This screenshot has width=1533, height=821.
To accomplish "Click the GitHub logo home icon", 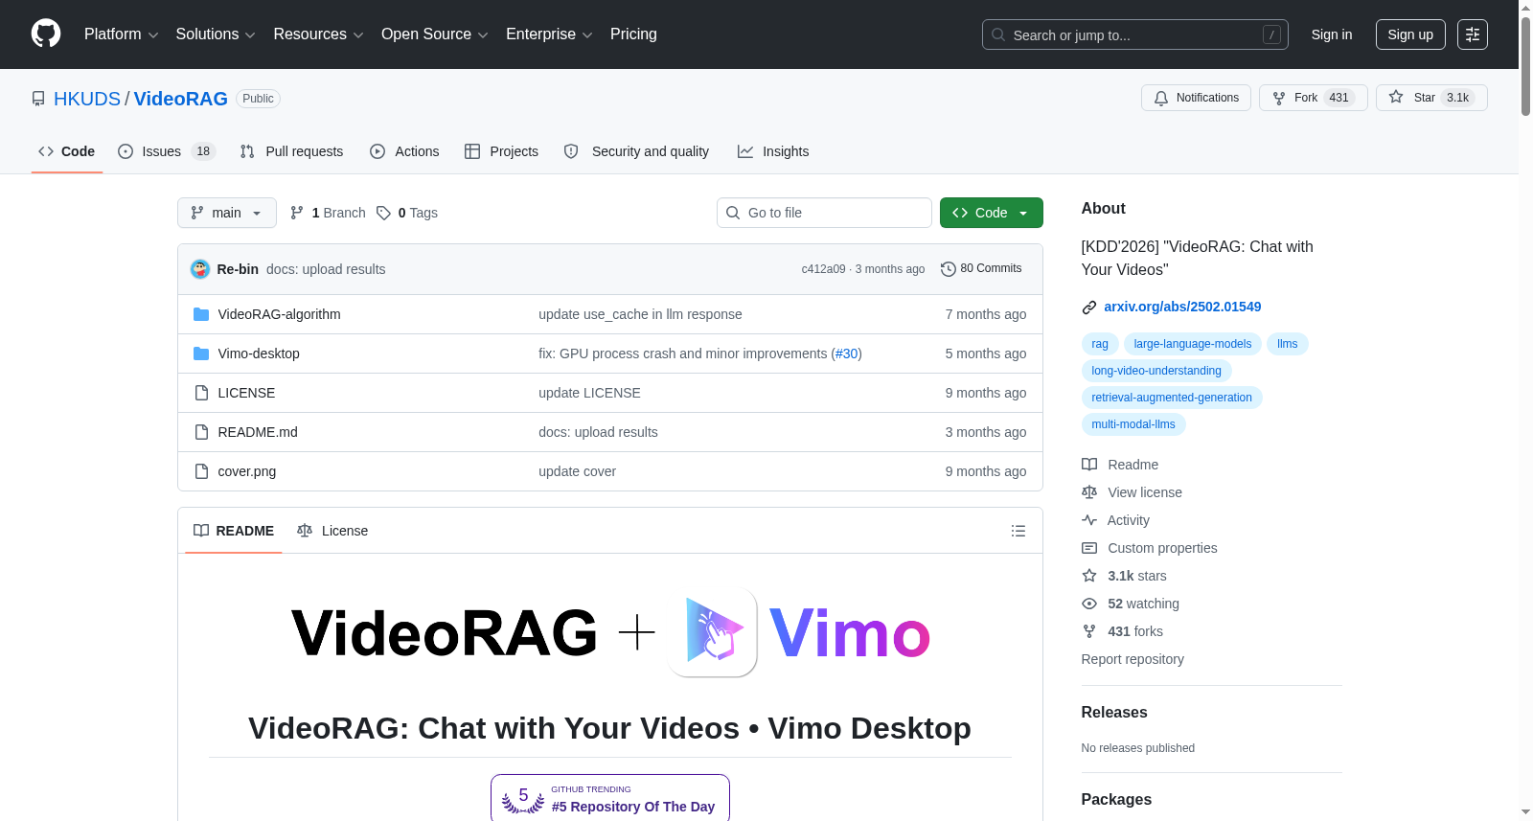I will click(46, 34).
